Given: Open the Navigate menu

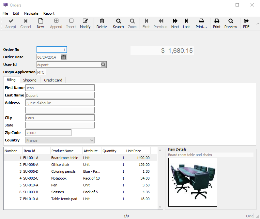Looking at the screenshot, I should coord(31,13).
